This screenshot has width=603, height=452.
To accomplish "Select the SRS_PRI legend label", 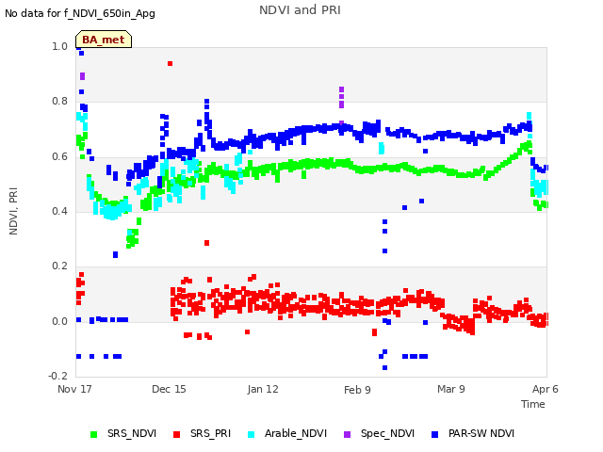I will click(x=210, y=433).
